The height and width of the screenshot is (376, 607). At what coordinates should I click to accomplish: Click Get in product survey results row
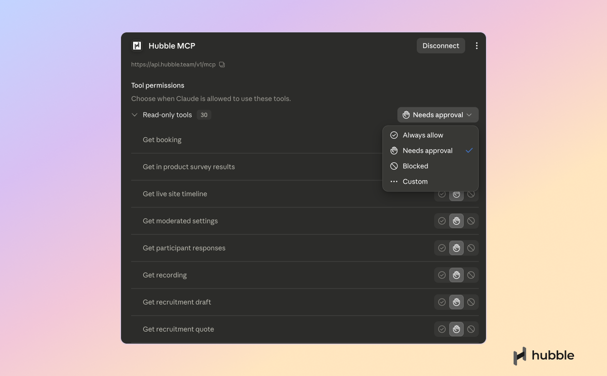(257, 167)
